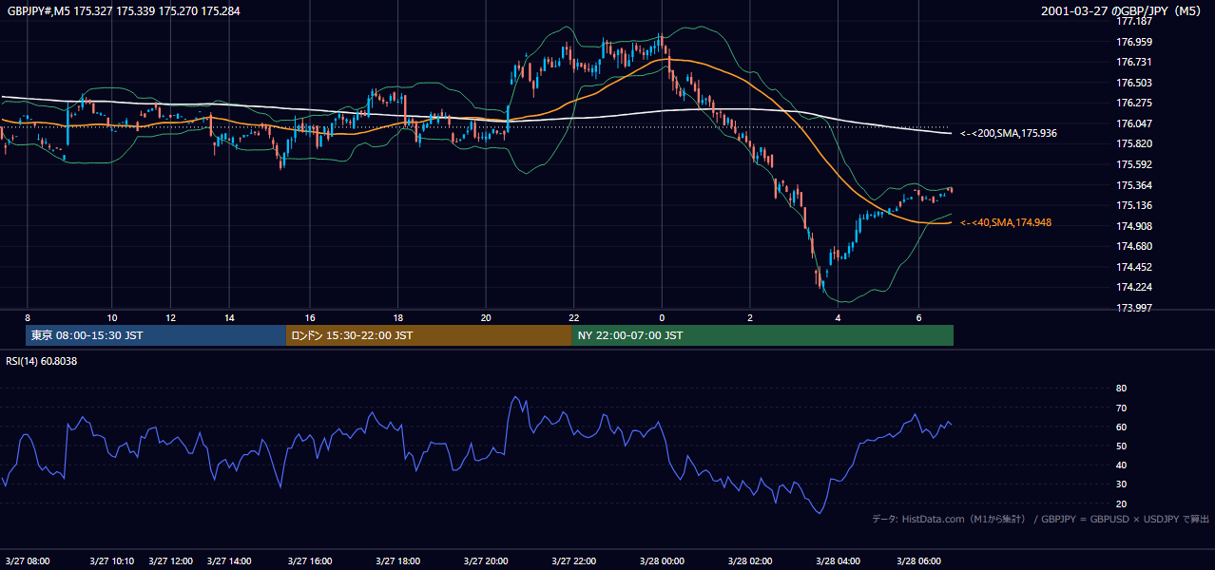Click price axis label 175.364

[x=1134, y=185]
